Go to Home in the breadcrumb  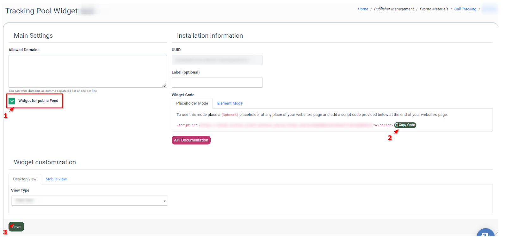pyautogui.click(x=363, y=9)
